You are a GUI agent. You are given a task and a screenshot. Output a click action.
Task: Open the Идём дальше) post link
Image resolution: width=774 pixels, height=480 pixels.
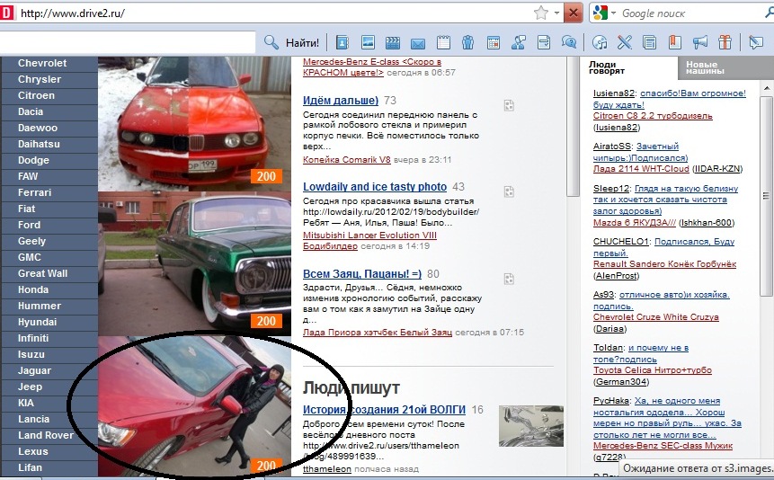click(x=341, y=101)
